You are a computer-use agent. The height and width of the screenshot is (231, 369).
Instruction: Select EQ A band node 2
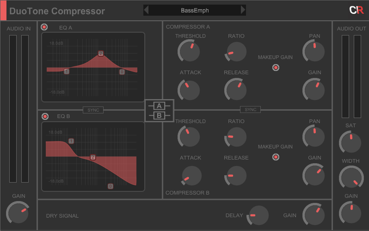pos(101,53)
